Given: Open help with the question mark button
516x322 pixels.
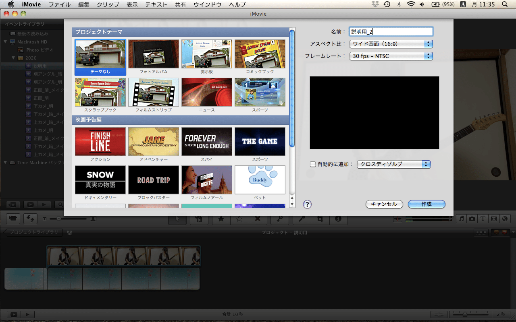Looking at the screenshot, I should 308,204.
